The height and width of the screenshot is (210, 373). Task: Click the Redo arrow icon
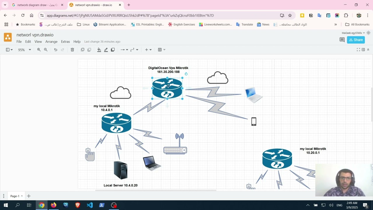[62, 50]
